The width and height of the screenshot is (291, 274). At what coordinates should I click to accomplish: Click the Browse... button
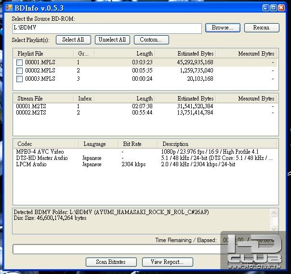coord(223,28)
